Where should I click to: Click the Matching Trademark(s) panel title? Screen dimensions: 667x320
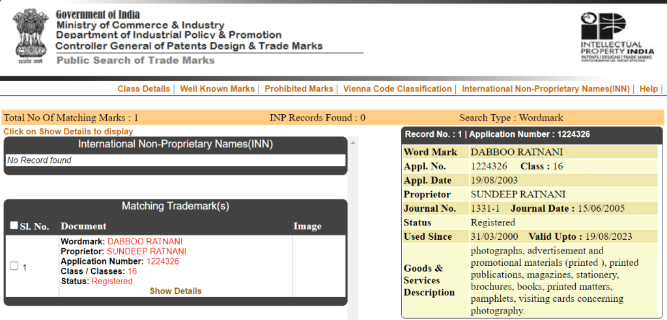[175, 206]
